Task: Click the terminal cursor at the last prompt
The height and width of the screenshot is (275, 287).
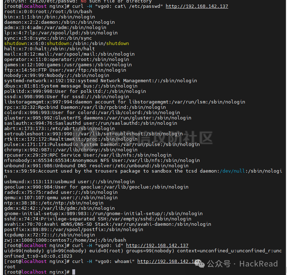Action: (x=74, y=272)
